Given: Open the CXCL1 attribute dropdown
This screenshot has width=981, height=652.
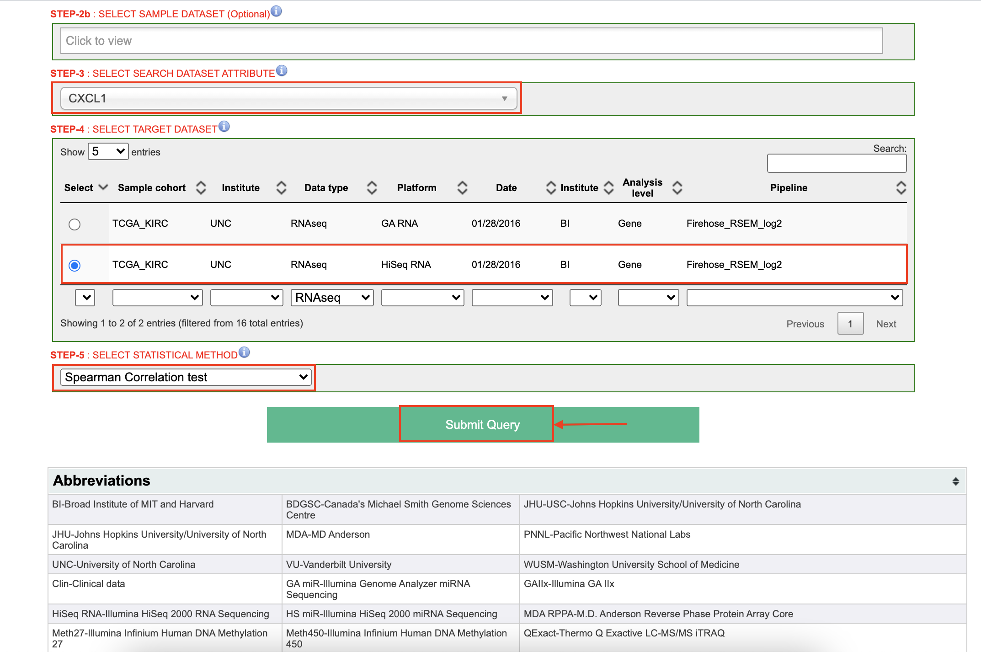Looking at the screenshot, I should tap(288, 98).
